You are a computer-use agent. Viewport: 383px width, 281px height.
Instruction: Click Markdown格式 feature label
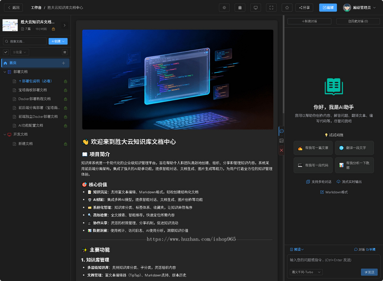click(x=334, y=192)
